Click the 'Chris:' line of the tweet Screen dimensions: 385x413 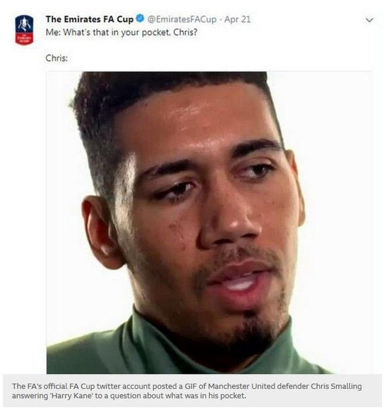pyautogui.click(x=57, y=58)
